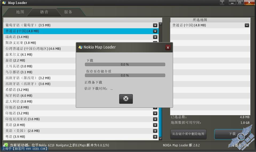This screenshot has height=152, width=256.
Task: Select 英语（美国） (2.6 MB) row
Action: (81, 131)
